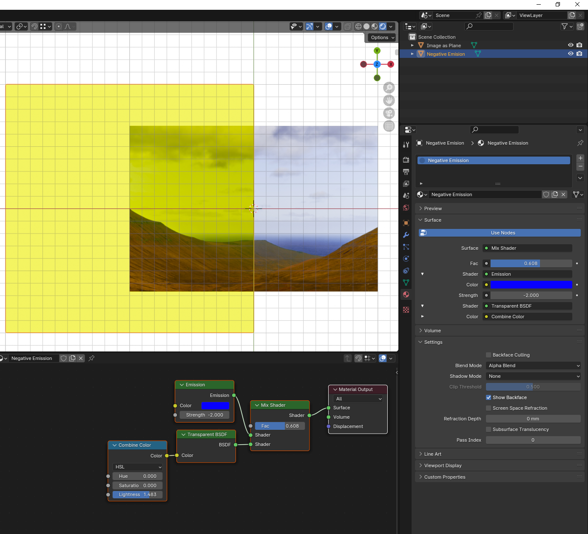588x534 pixels.
Task: Expand Image as Plane in outliner
Action: click(x=412, y=45)
